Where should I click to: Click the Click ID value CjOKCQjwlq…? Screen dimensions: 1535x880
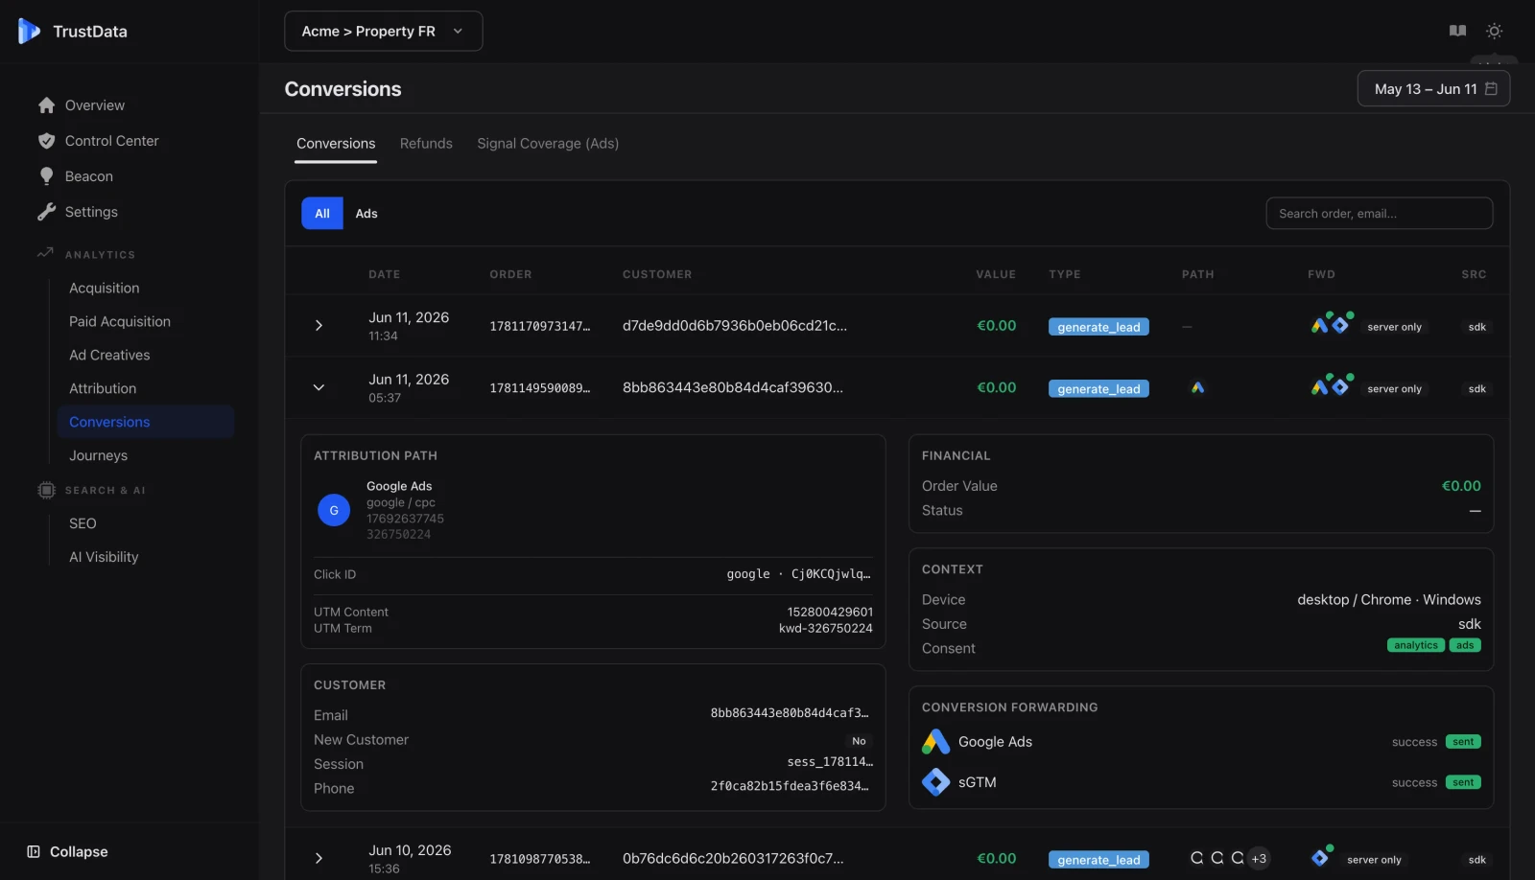(831, 574)
